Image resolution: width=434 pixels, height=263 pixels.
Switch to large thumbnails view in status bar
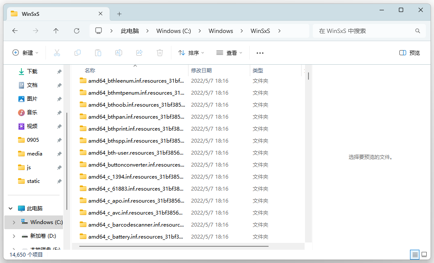424,254
